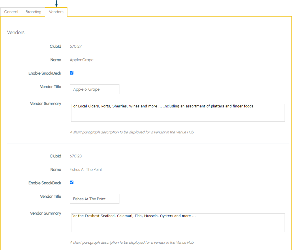Click the Vendor Summary label for ApplenGrape
Image resolution: width=292 pixels, height=250 pixels.
pos(45,104)
